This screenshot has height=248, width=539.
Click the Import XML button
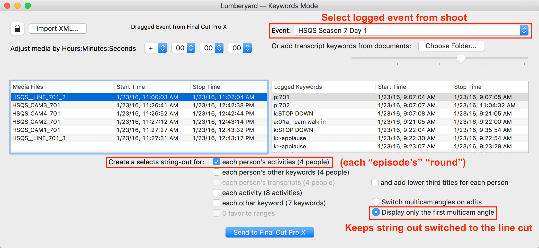(58, 28)
